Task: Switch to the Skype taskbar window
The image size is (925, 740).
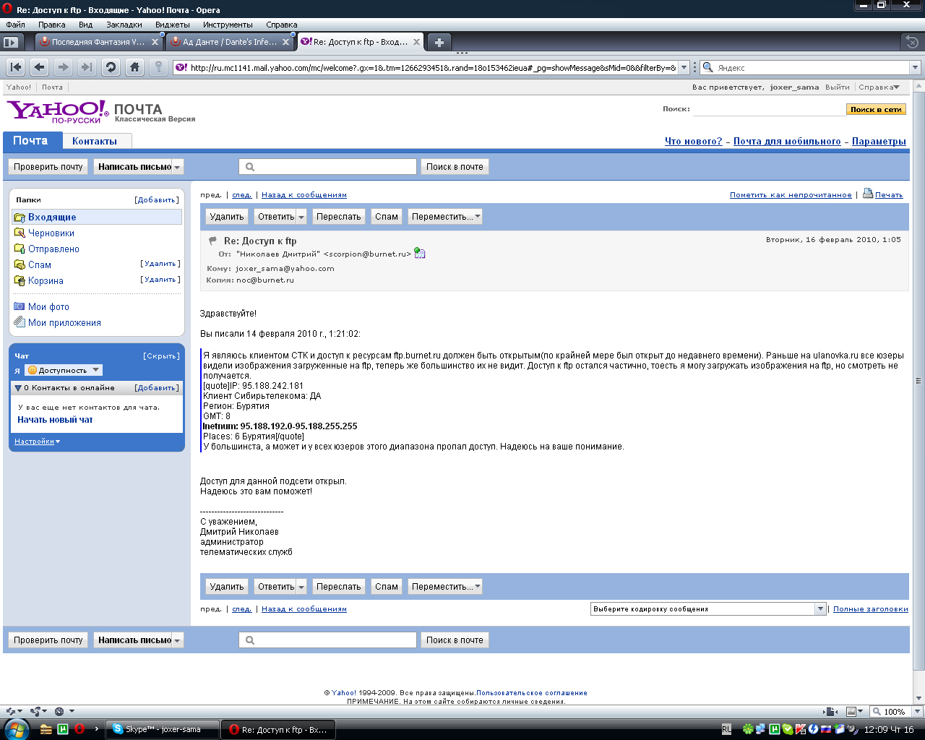Action: pyautogui.click(x=163, y=729)
